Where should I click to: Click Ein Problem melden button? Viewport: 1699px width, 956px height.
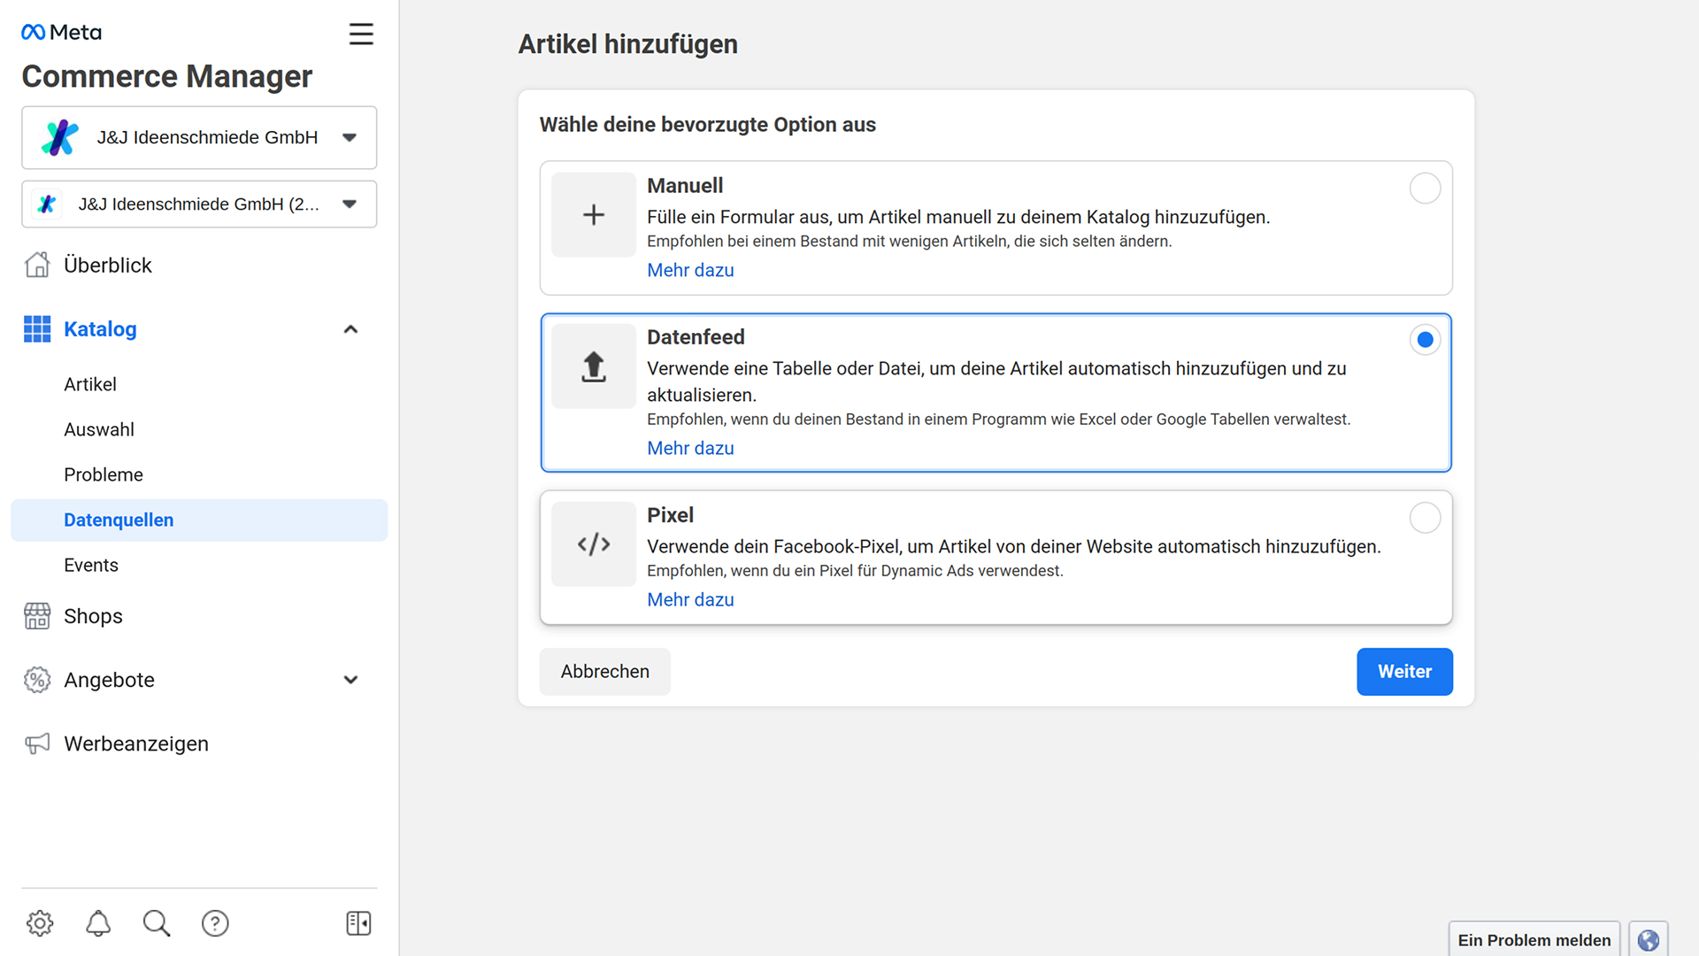coord(1534,940)
